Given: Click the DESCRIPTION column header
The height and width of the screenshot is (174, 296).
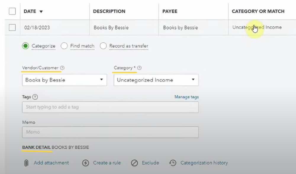Looking at the screenshot, I should point(109,11).
